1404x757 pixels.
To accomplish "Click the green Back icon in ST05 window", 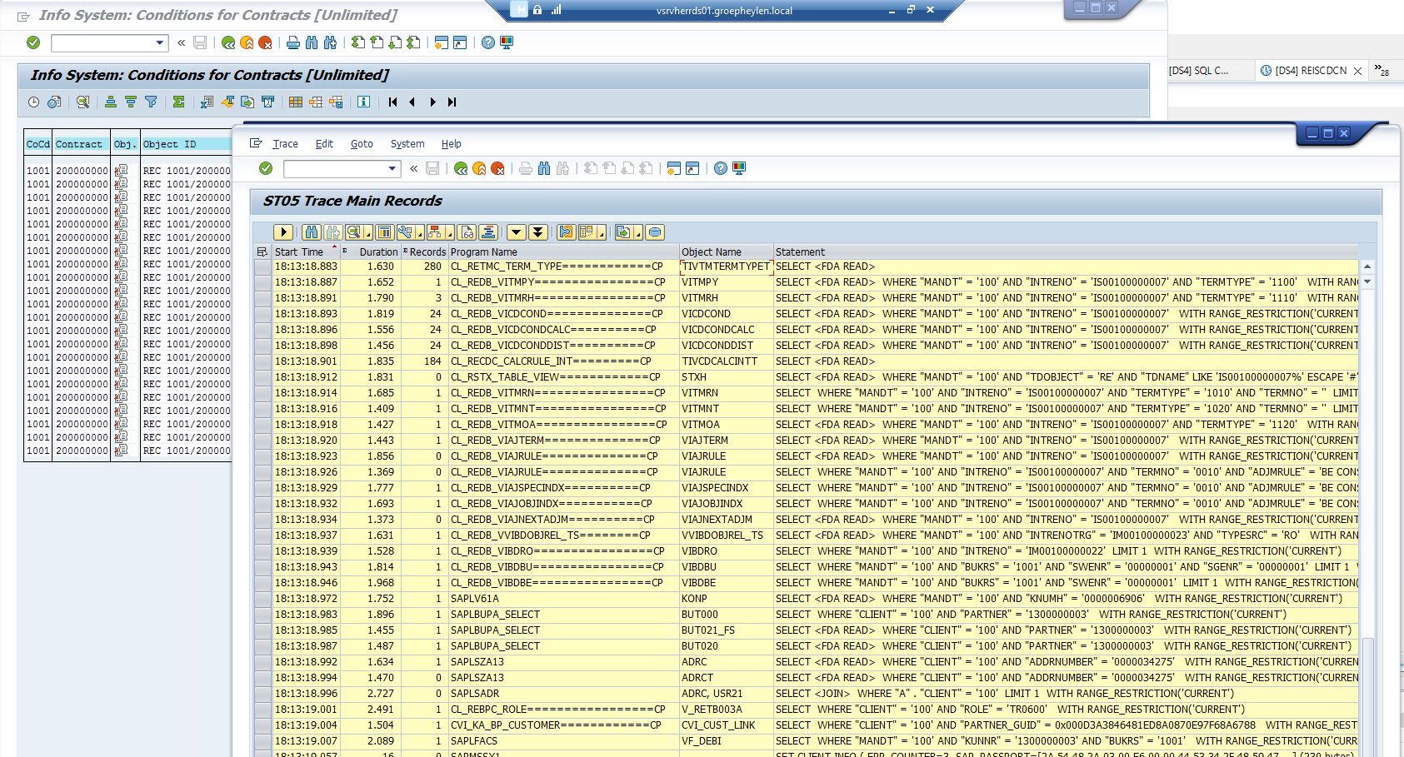I will point(461,168).
